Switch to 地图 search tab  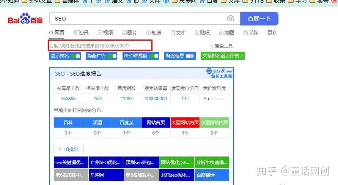226,33
